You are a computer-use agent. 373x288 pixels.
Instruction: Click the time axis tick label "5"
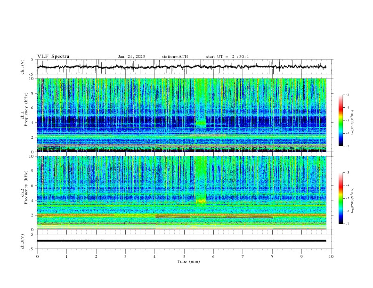coord(184,256)
